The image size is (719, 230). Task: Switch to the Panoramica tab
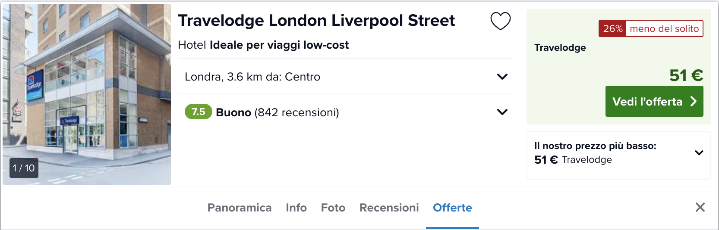[x=240, y=208]
